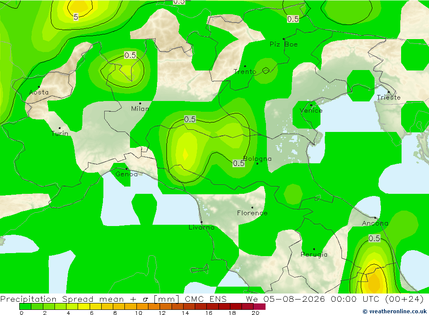
Task: Click the Turin city label
Action: pos(60,134)
